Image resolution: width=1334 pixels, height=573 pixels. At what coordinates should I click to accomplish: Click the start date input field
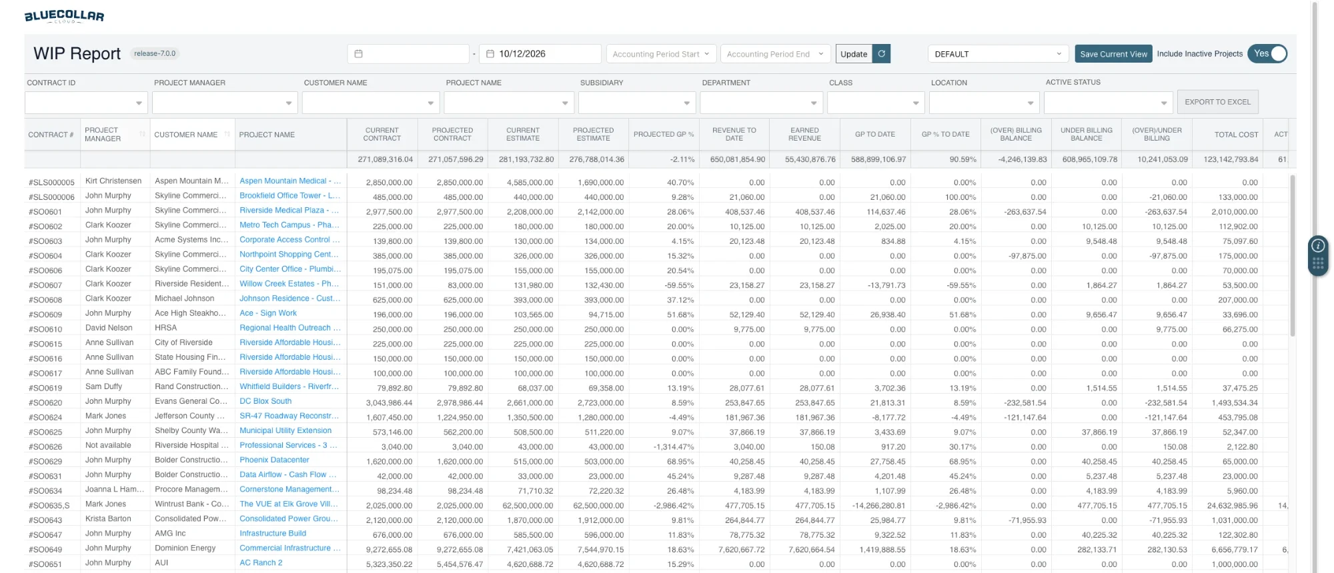(408, 54)
